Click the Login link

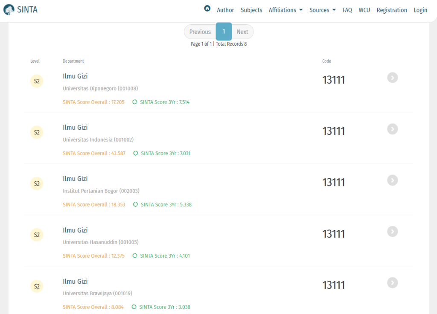(x=420, y=10)
